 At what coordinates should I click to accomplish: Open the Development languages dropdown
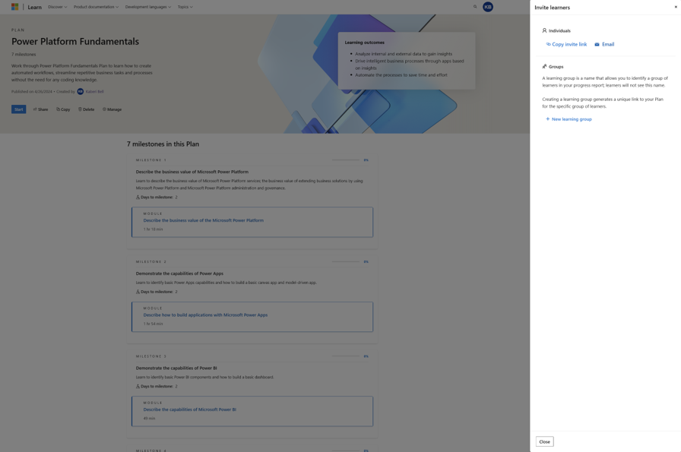click(147, 6)
